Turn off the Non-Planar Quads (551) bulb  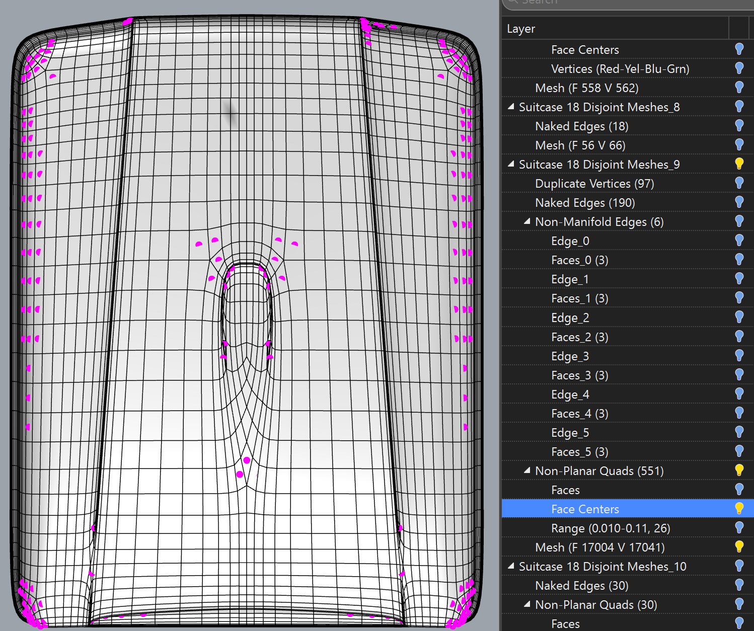coord(739,470)
